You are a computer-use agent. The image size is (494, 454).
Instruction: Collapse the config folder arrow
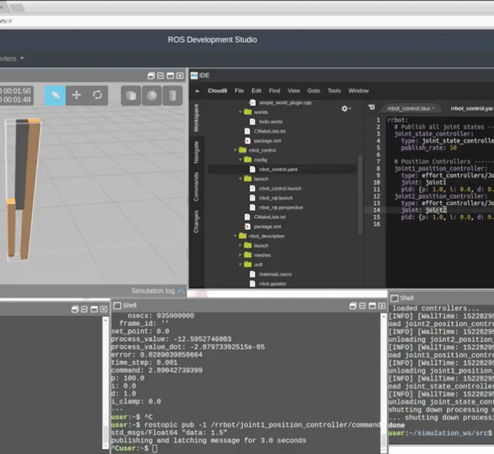[240, 160]
